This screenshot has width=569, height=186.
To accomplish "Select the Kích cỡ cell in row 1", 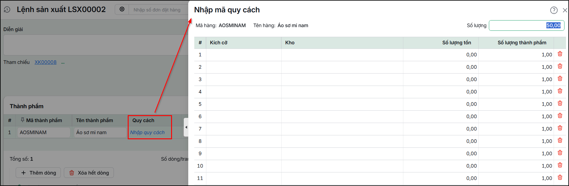I will (244, 55).
